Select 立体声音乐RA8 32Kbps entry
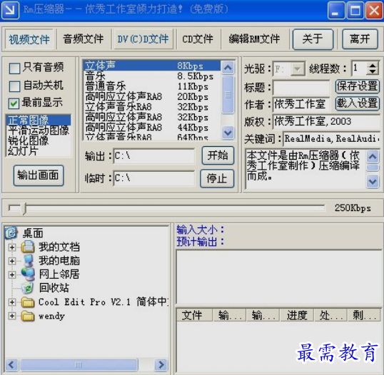 point(152,107)
